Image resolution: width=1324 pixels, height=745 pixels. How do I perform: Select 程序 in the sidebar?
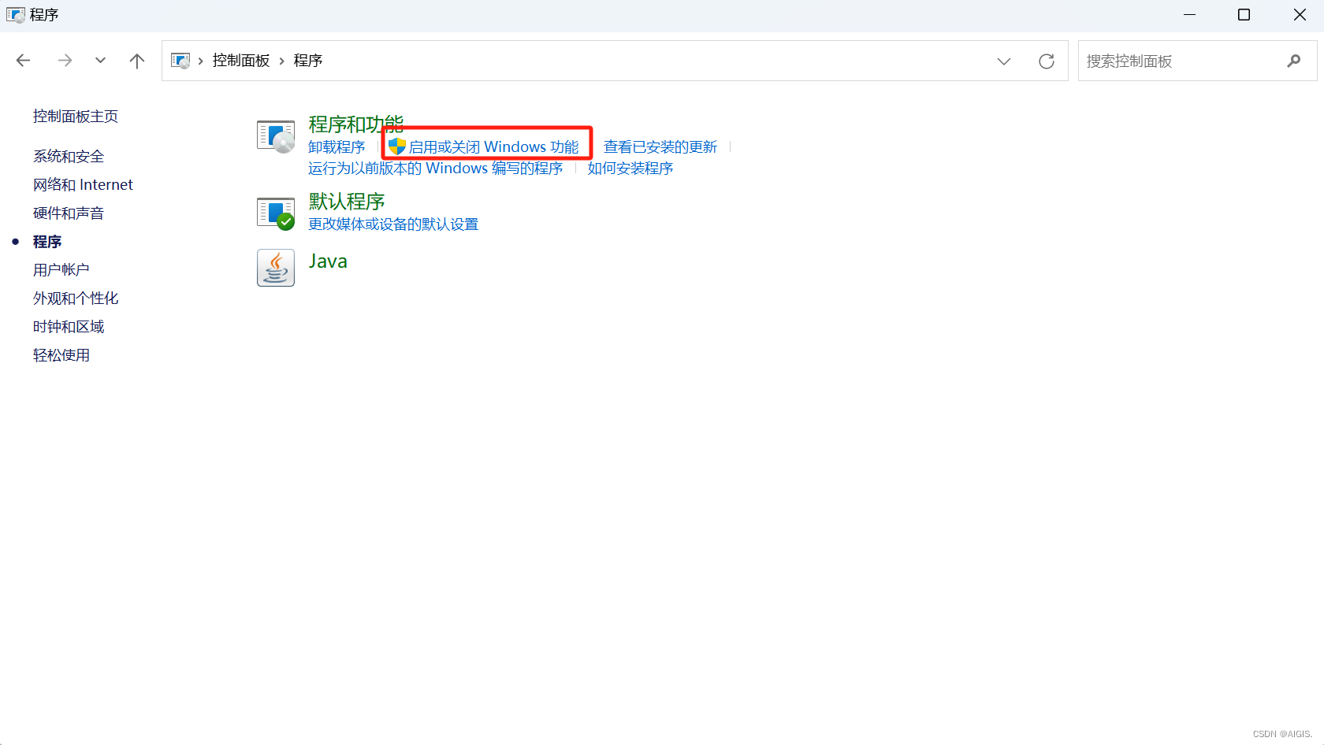47,242
